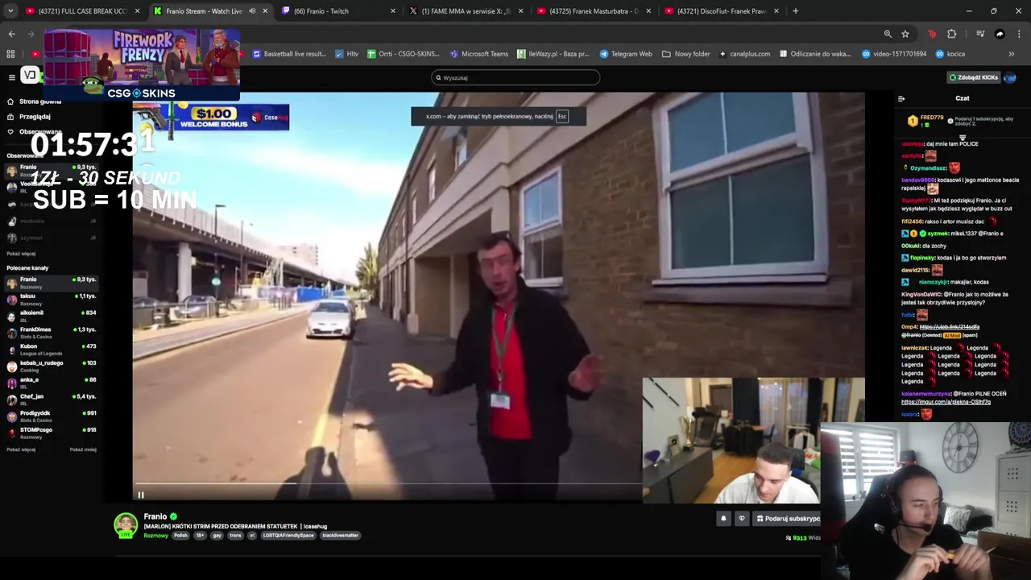Select the Polish tag

(180, 536)
